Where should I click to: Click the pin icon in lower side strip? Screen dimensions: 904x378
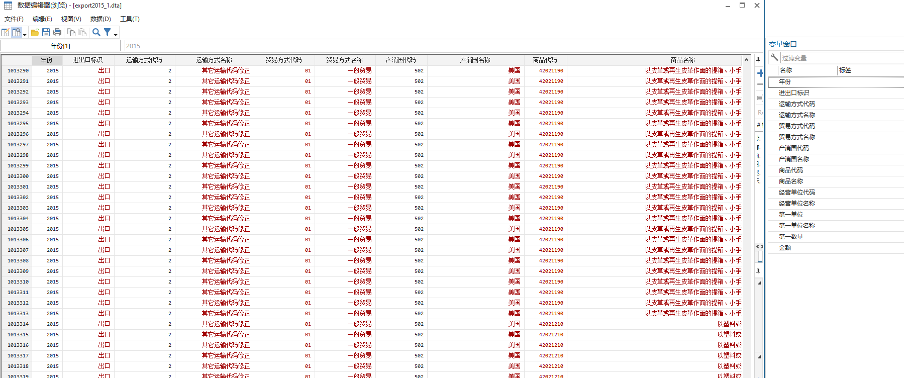pyautogui.click(x=758, y=271)
